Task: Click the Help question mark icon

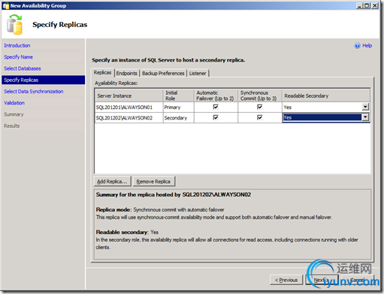Action: [357, 46]
